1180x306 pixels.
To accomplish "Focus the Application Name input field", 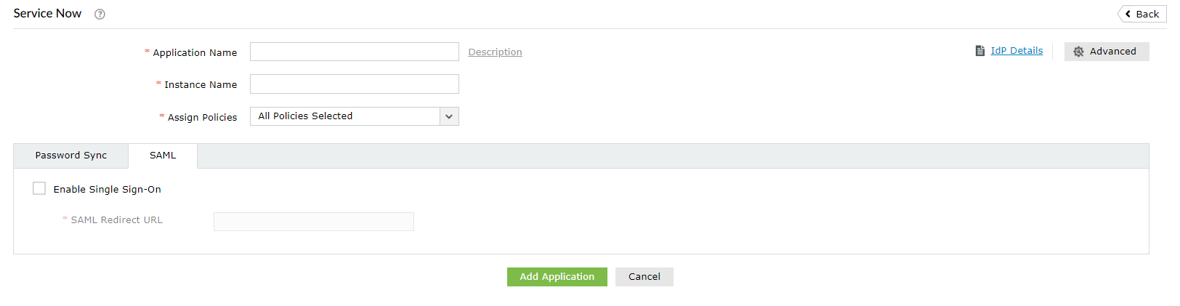I will click(x=355, y=52).
